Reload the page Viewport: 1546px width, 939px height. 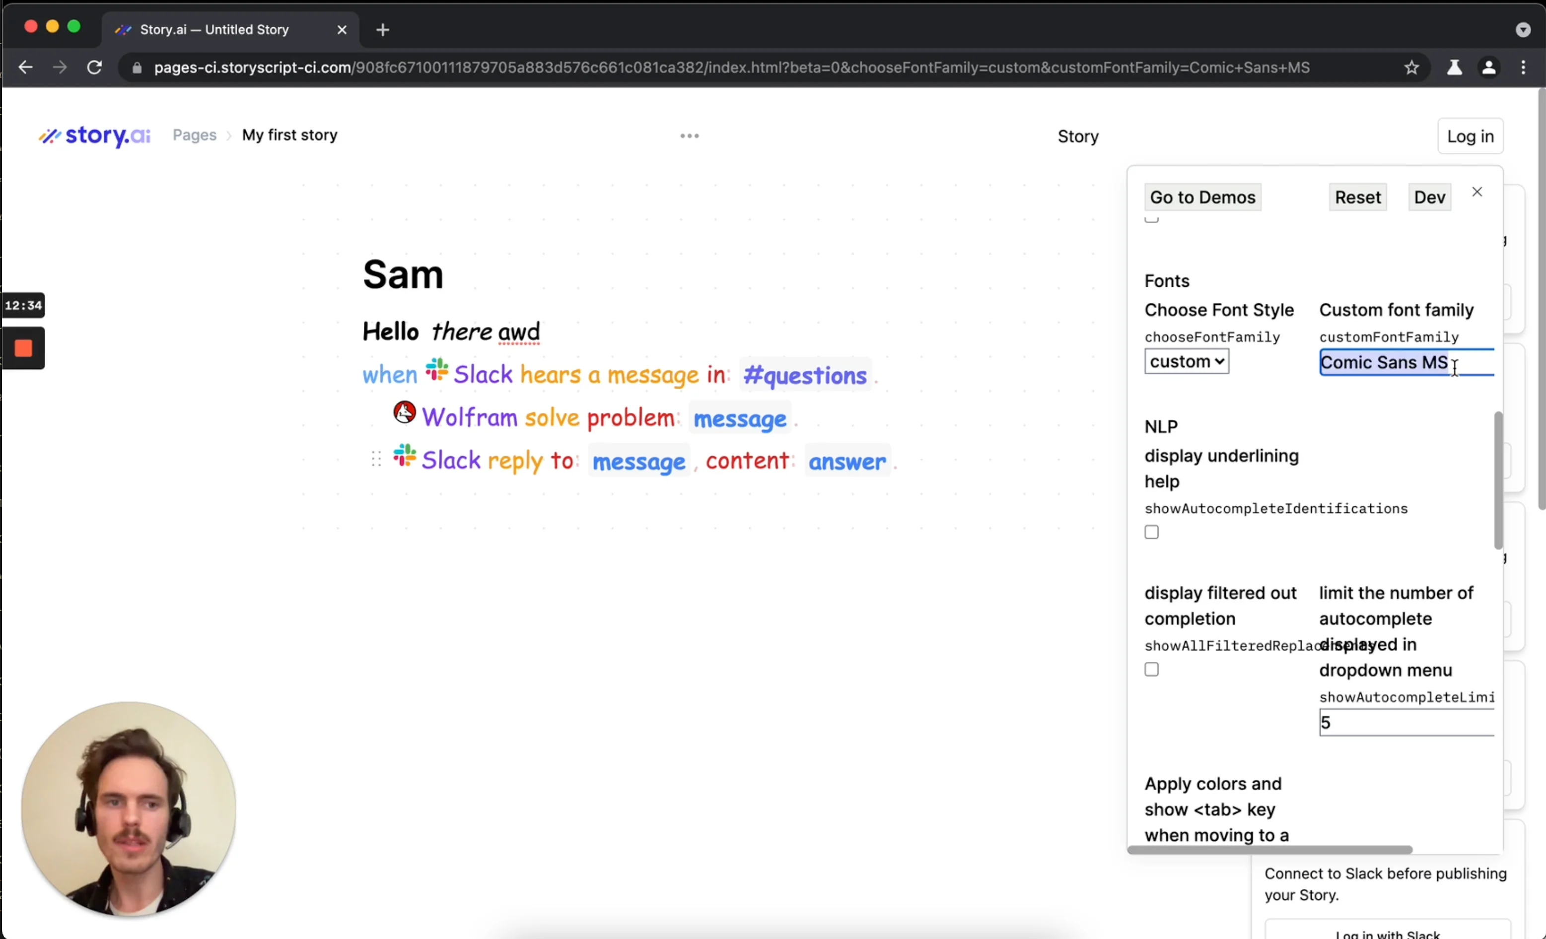[x=94, y=67]
